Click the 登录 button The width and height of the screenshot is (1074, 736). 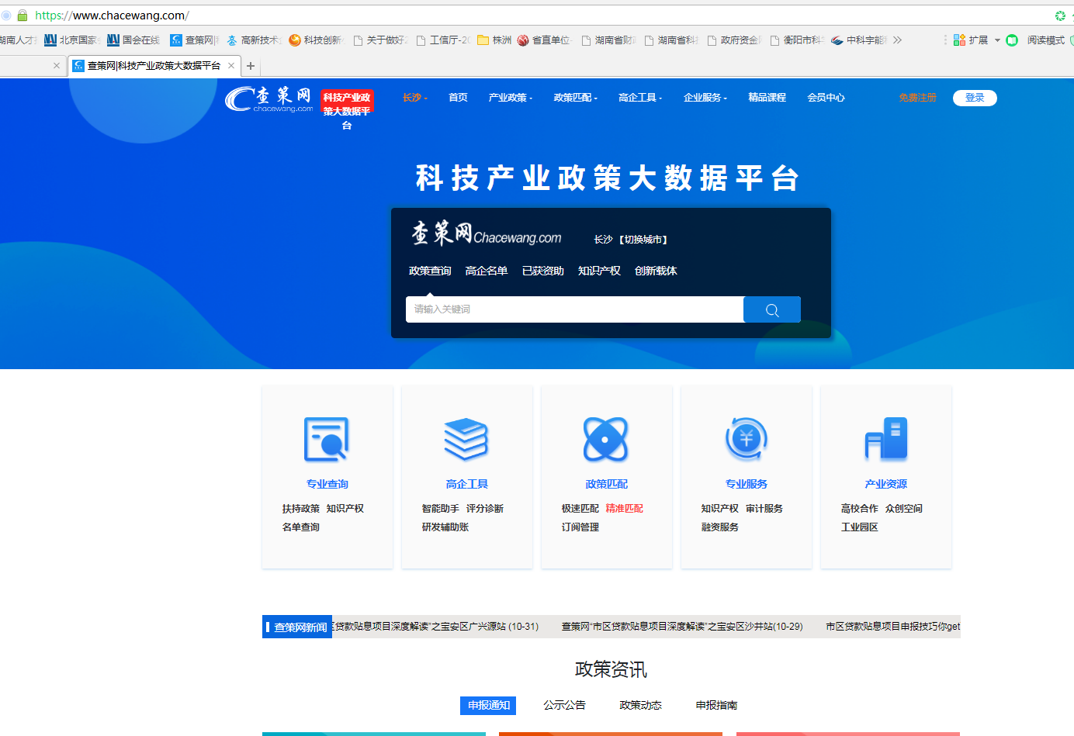(975, 98)
